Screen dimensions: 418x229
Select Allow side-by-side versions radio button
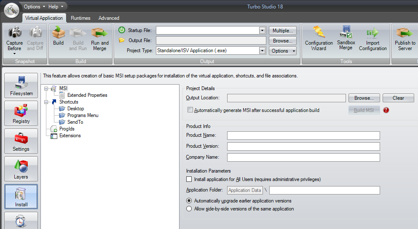(x=189, y=209)
